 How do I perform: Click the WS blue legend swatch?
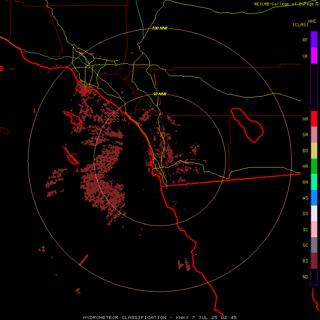click(314, 198)
